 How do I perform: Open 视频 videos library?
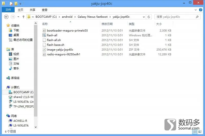point(16,54)
